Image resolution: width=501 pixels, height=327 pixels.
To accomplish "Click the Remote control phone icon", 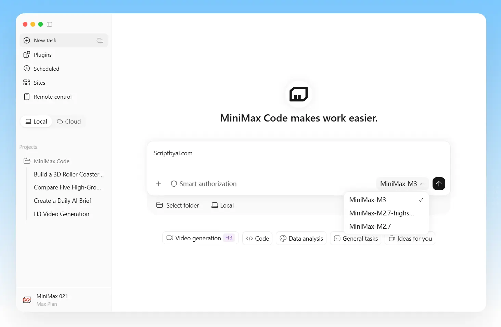I will pos(27,97).
